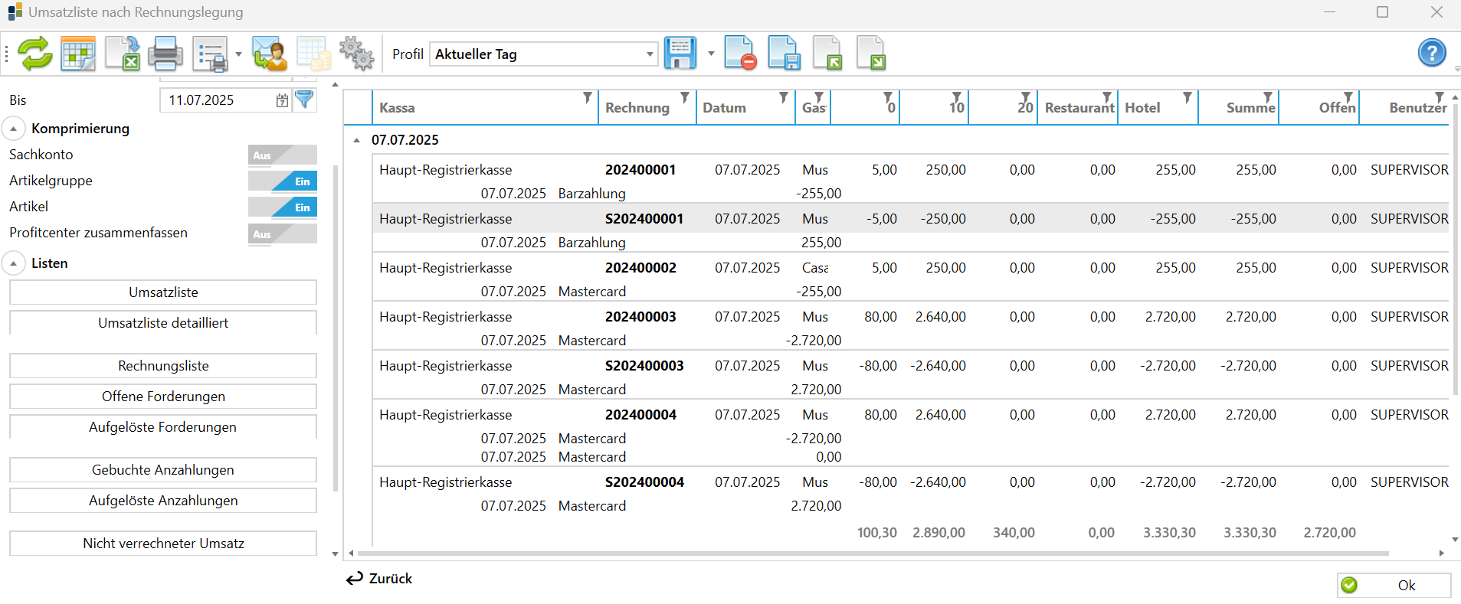Viewport: 1461px width, 604px height.
Task: Sort by the Kassa column header
Action: 397,108
